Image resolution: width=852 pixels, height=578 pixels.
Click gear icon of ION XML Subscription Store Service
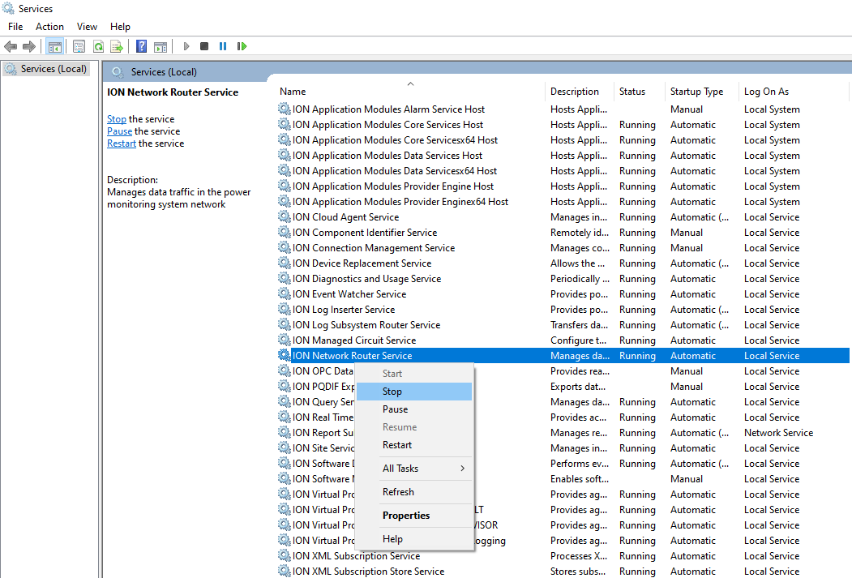coord(285,571)
